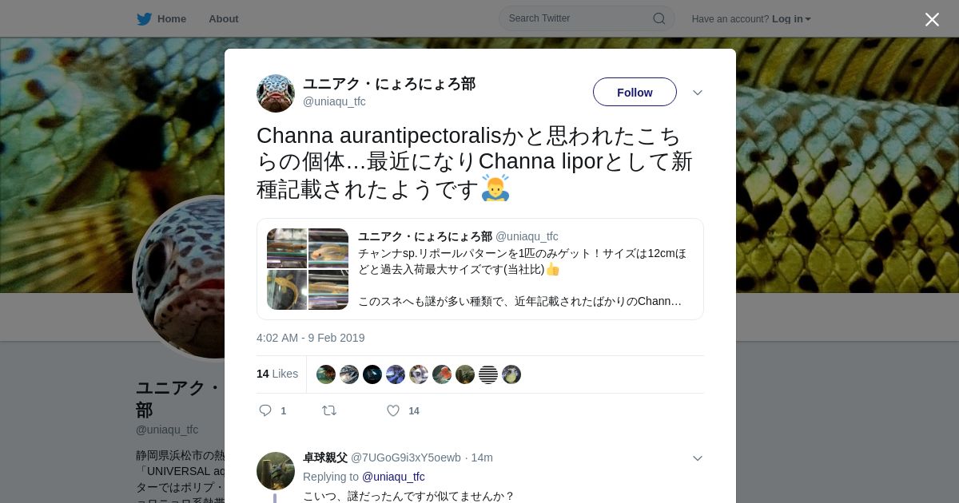The width and height of the screenshot is (959, 503).
Task: Click the 卓球親父 reply avatar
Action: pyautogui.click(x=276, y=471)
